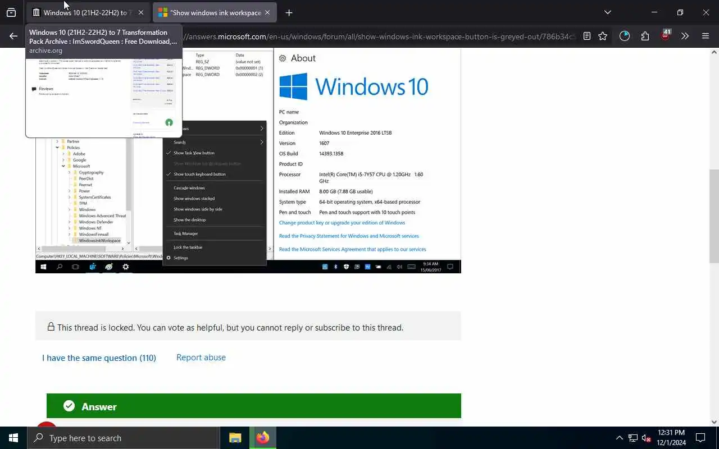Open a new tab with the plus button

[289, 12]
